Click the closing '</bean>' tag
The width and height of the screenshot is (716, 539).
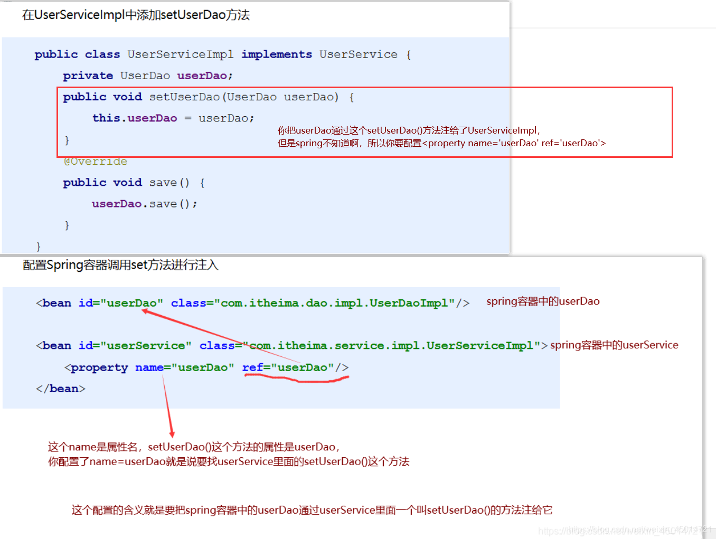tap(60, 389)
